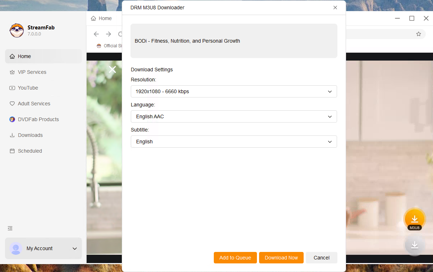433x272 pixels.
Task: Click the Cancel button
Action: [x=321, y=258]
